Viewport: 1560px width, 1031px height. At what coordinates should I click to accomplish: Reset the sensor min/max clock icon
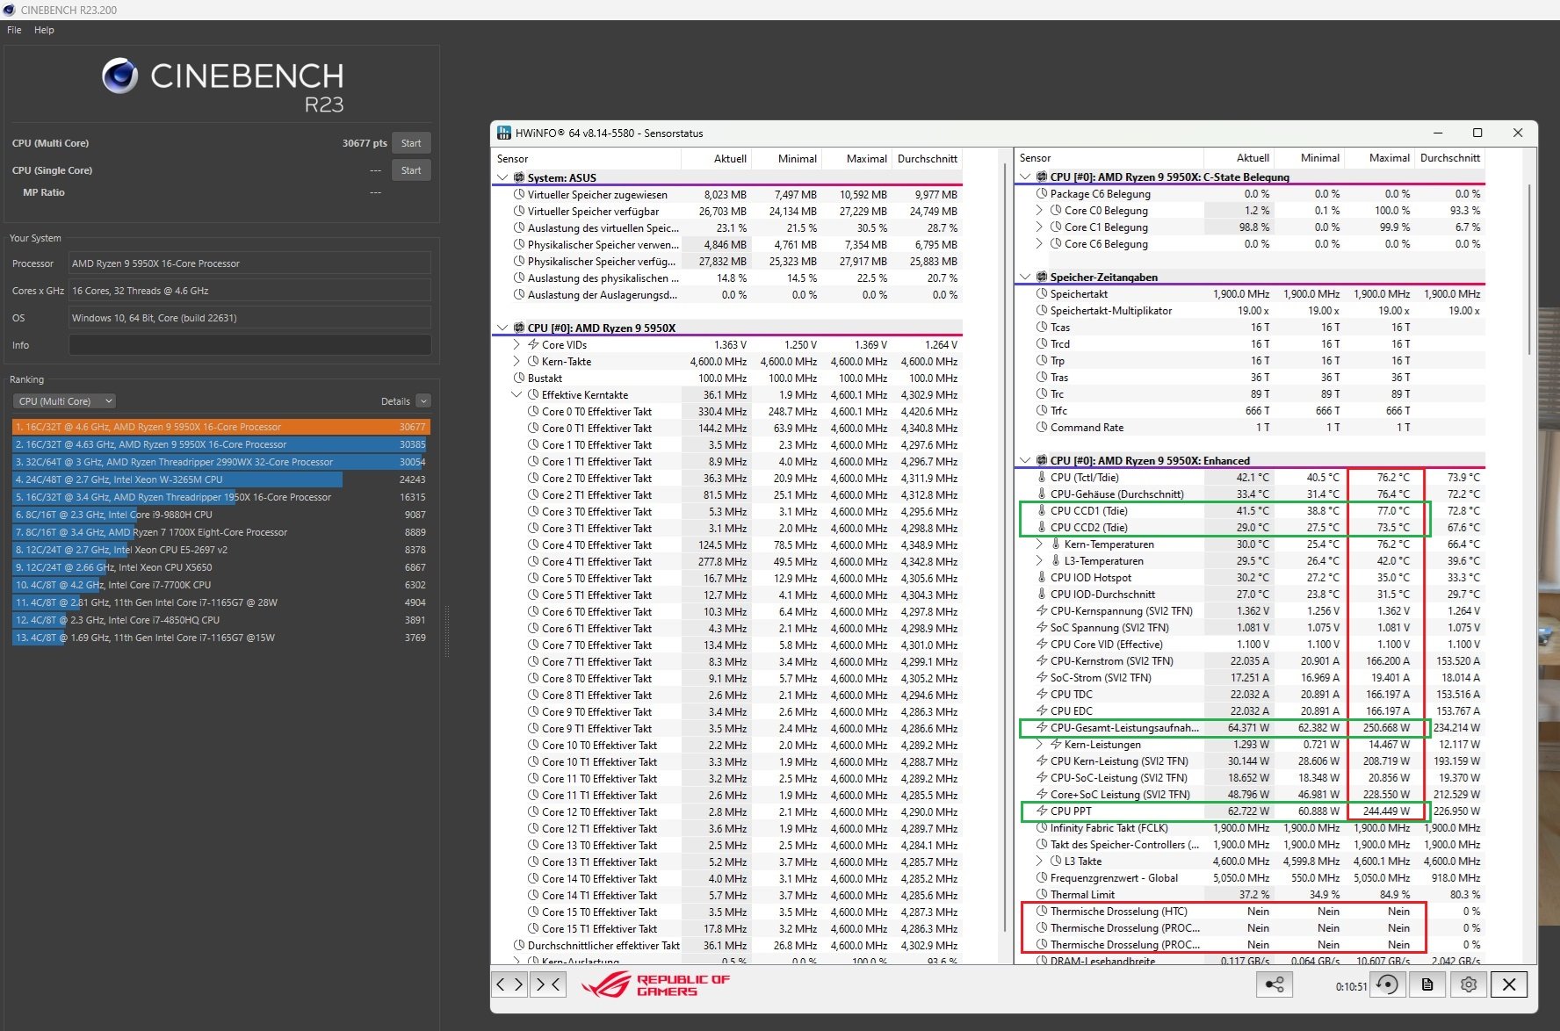(1388, 984)
